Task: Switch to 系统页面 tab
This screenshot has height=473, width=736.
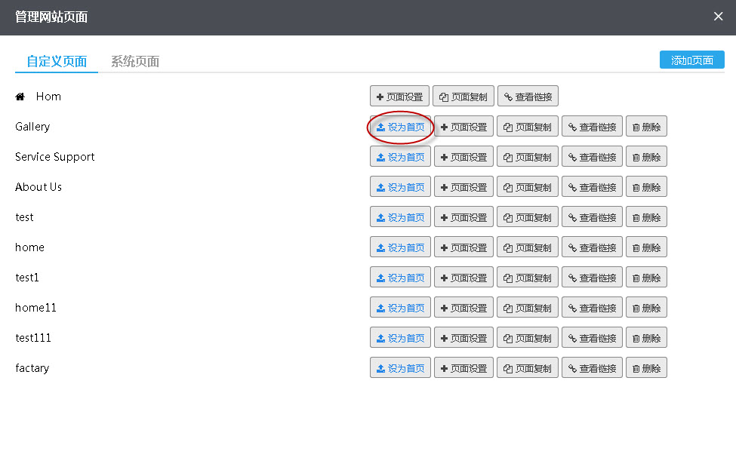Action: [135, 62]
